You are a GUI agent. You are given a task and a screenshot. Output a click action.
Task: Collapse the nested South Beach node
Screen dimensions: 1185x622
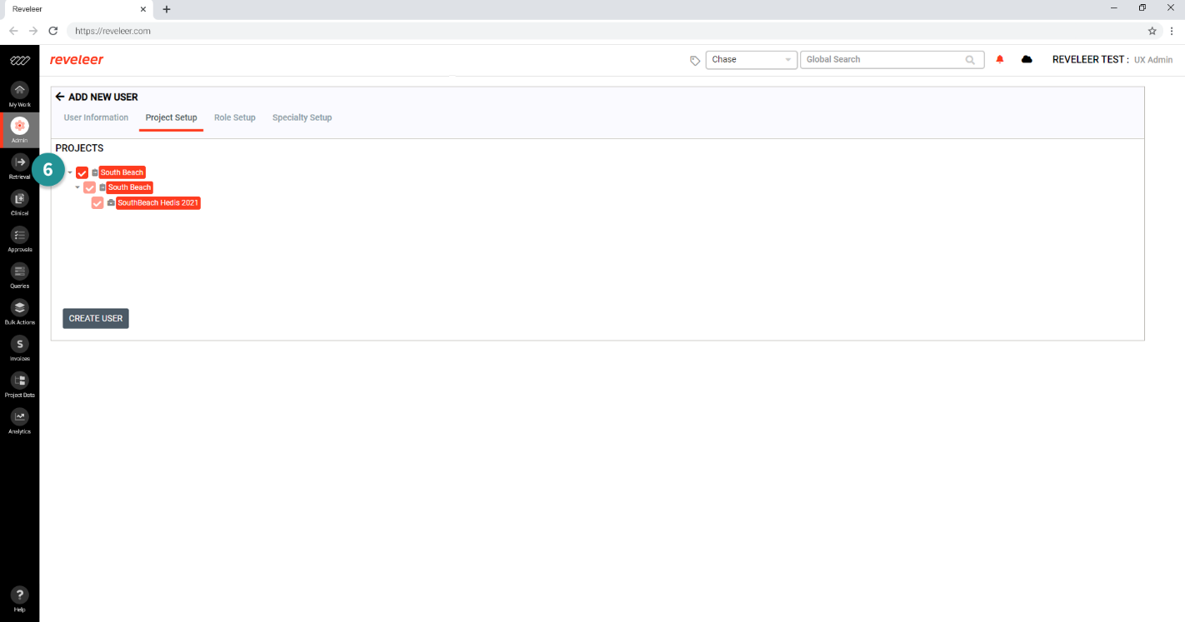coord(77,187)
